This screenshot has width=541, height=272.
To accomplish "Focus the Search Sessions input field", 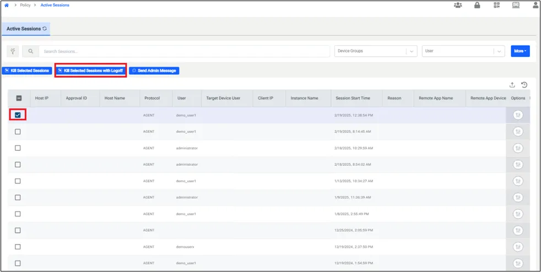I will (x=184, y=51).
